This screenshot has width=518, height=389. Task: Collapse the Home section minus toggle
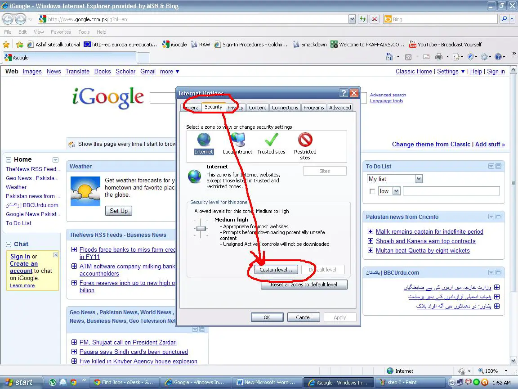coord(9,160)
